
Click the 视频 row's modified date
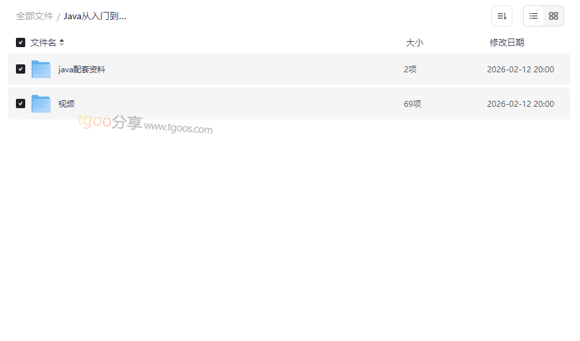point(520,103)
